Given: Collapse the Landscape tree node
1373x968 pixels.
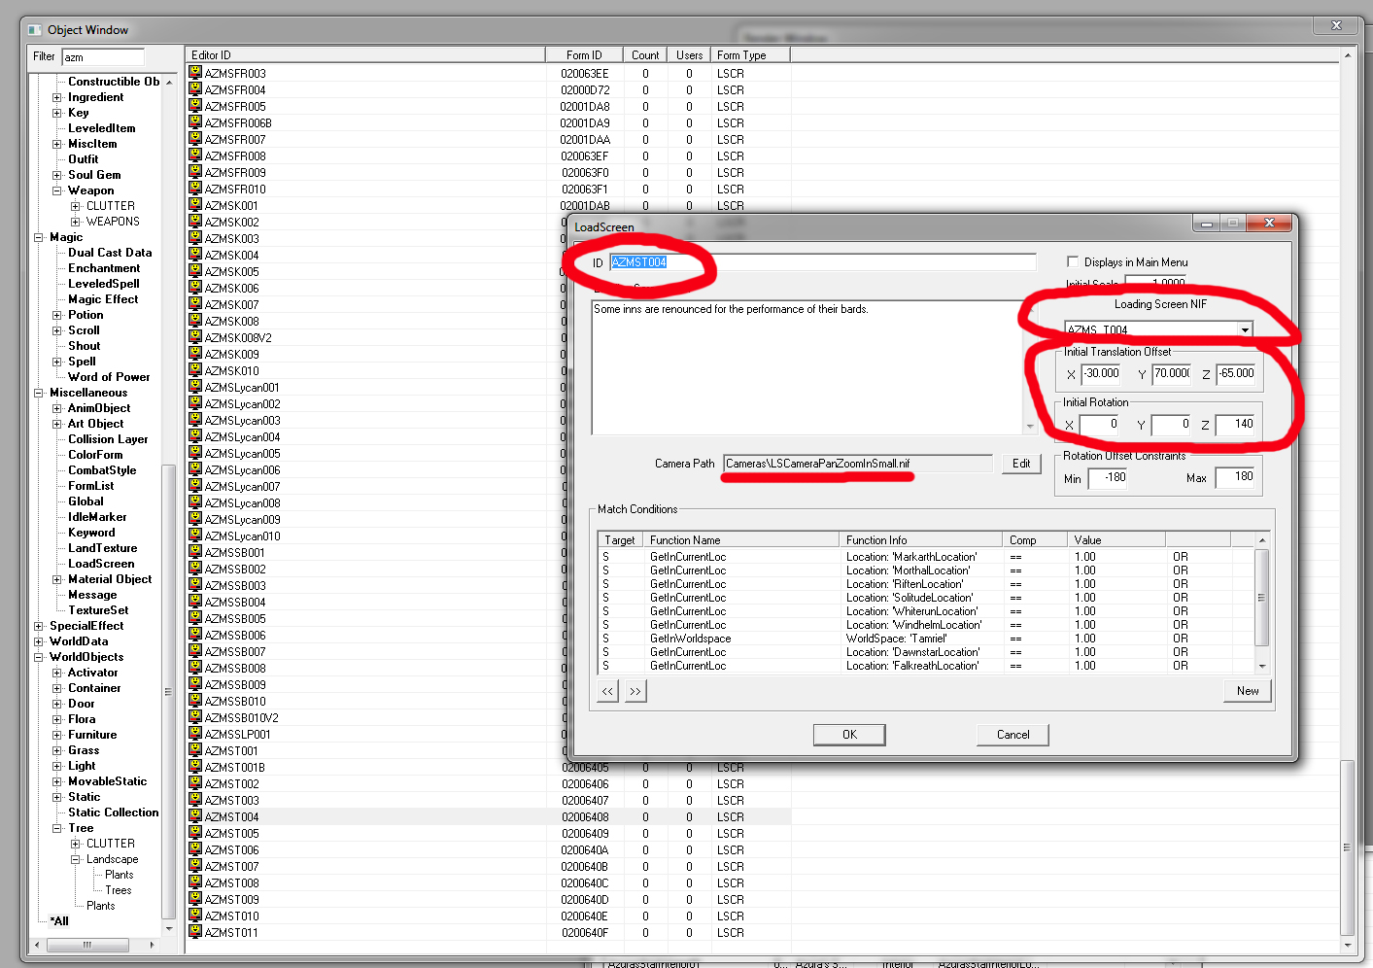Looking at the screenshot, I should pyautogui.click(x=76, y=859).
